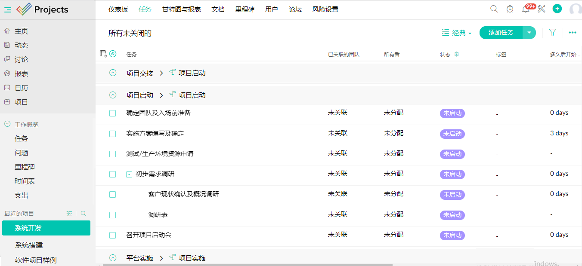Switch to the 论坛 tab
The height and width of the screenshot is (266, 582).
[x=295, y=9]
